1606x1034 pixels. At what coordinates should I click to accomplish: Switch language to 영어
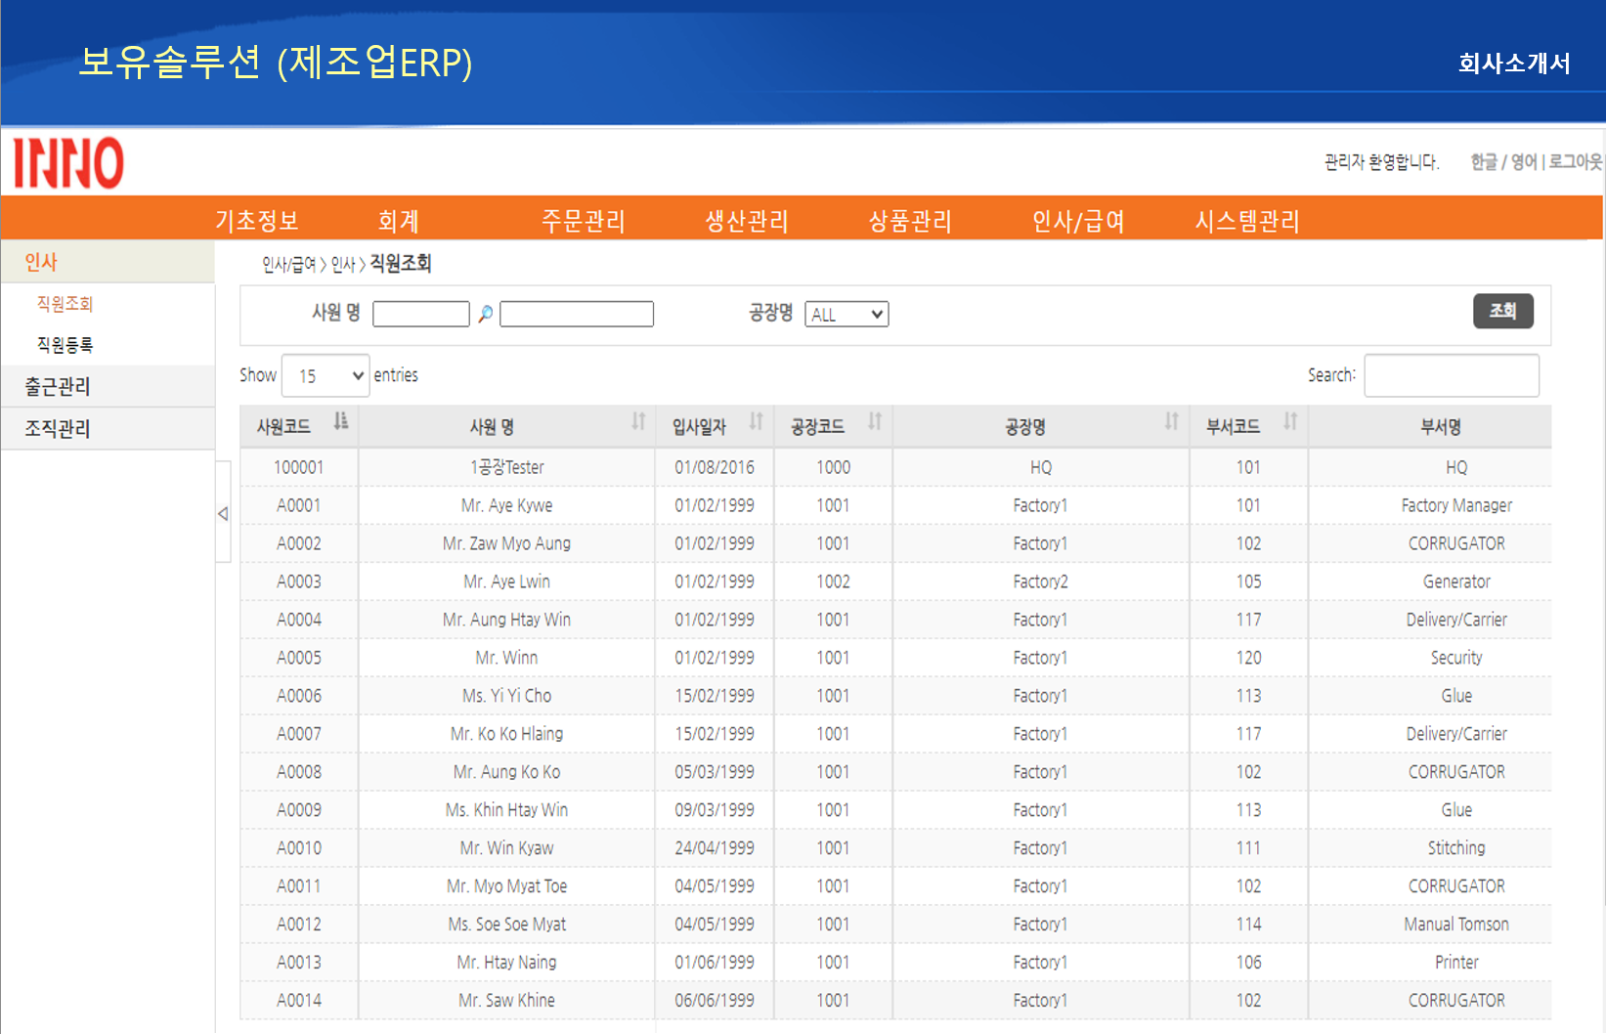pos(1524,162)
